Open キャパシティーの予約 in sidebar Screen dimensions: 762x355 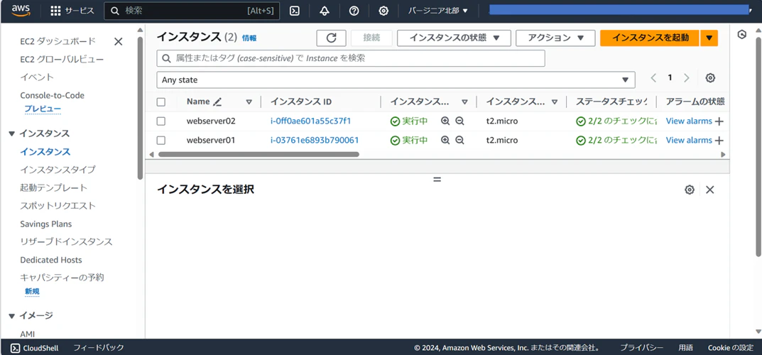click(x=62, y=278)
